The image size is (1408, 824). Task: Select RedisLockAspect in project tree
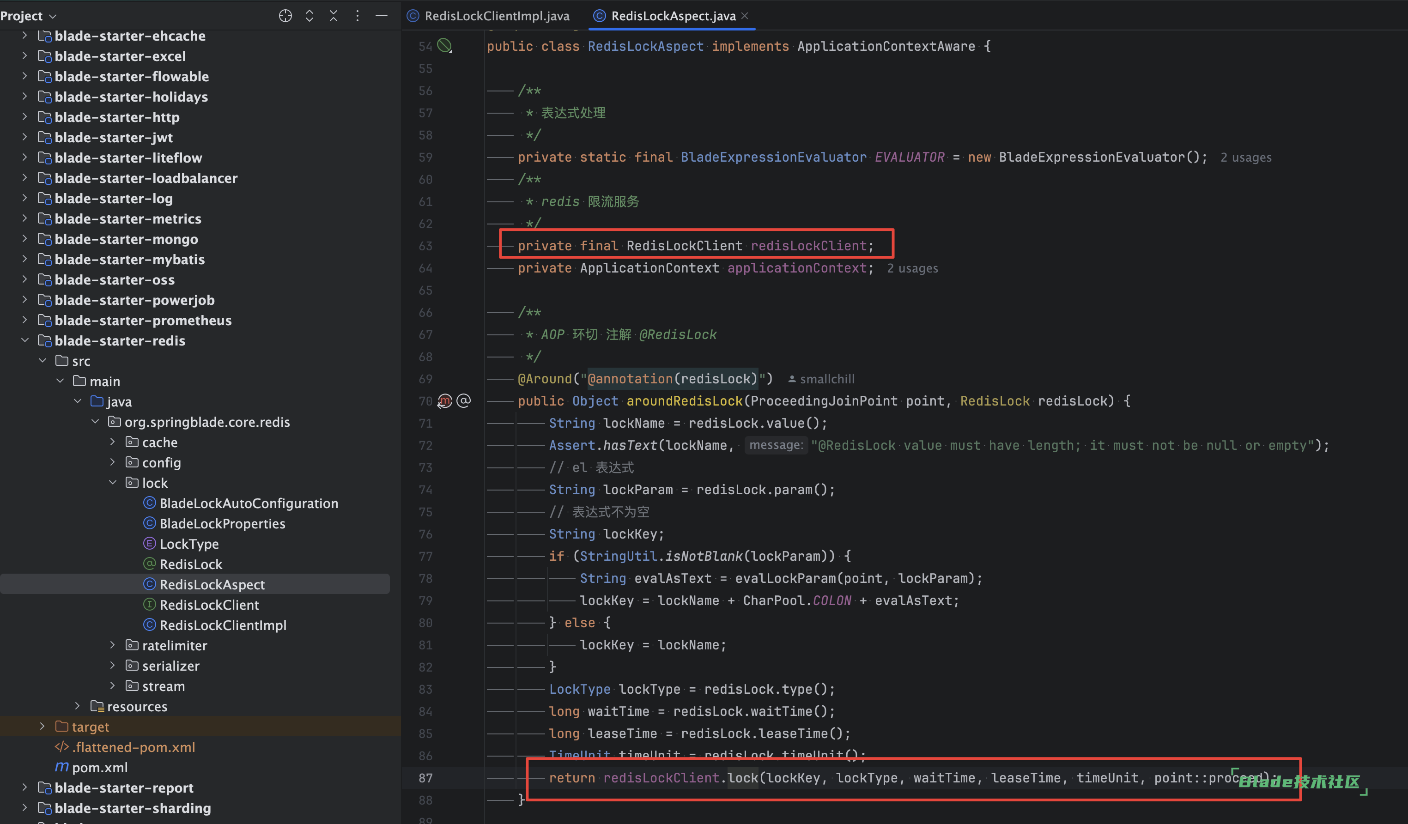pyautogui.click(x=212, y=584)
